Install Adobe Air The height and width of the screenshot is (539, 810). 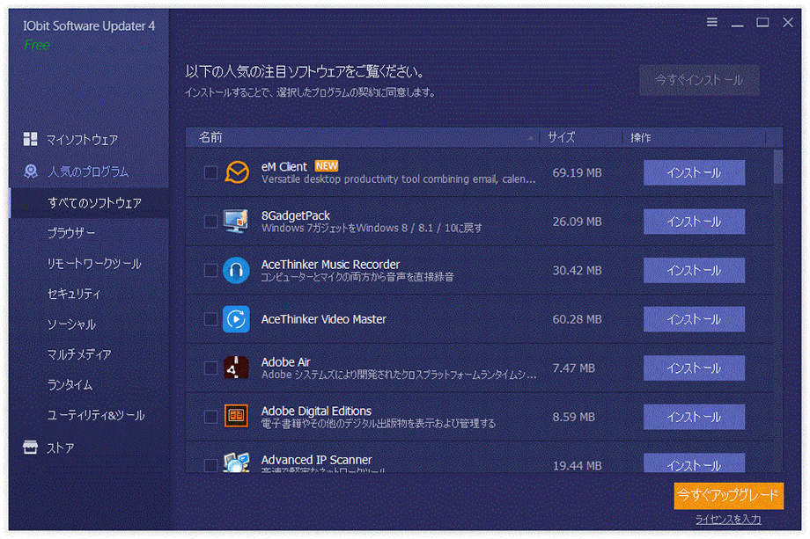point(694,368)
